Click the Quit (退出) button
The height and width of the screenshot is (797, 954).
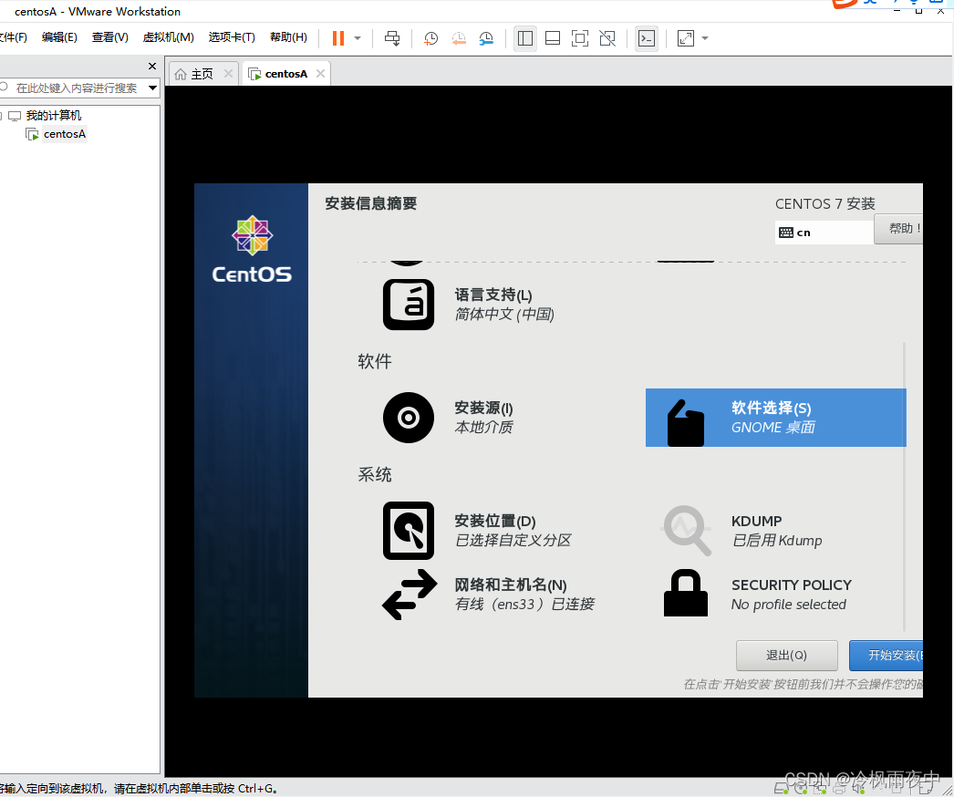coord(787,656)
